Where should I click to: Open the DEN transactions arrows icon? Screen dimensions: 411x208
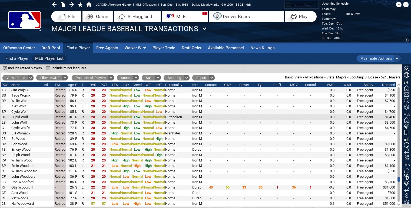(x=407, y=189)
